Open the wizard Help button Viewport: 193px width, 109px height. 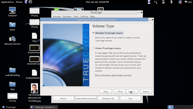(x=106, y=91)
